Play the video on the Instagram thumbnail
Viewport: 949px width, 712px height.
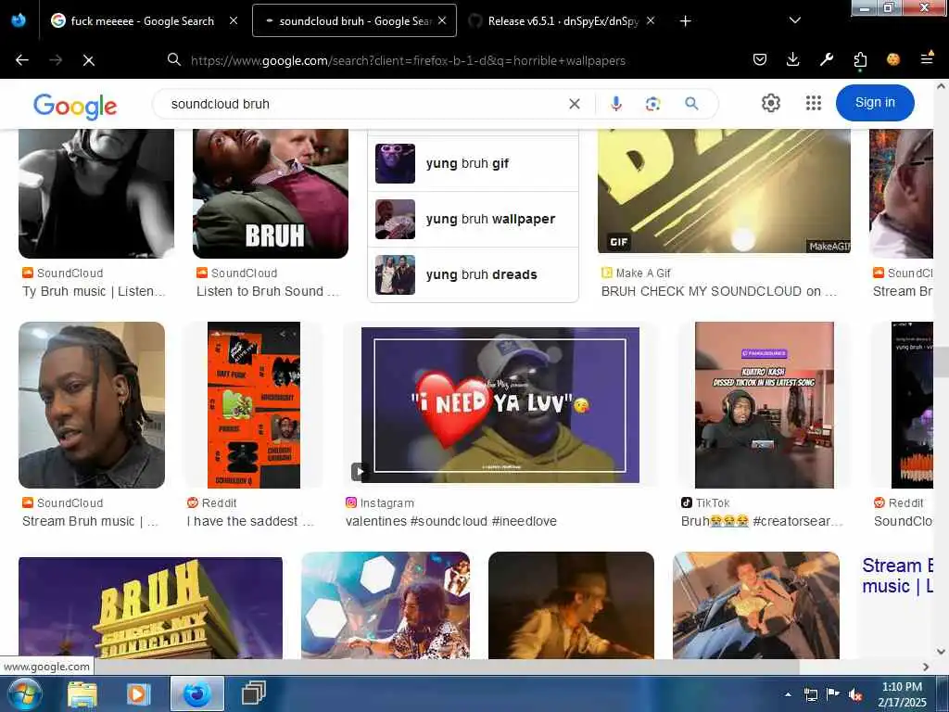(x=360, y=471)
